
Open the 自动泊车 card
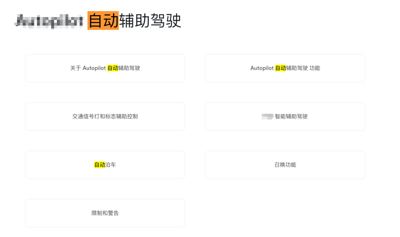point(105,164)
